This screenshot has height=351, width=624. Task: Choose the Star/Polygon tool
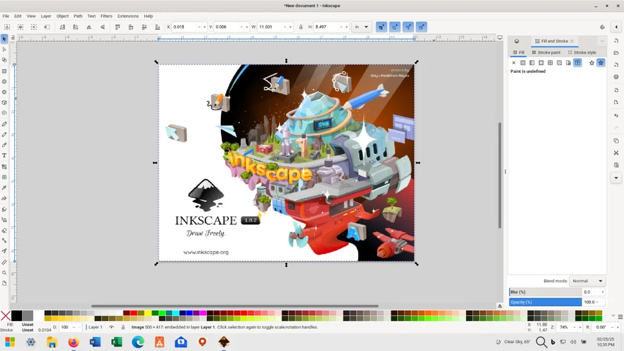5,92
